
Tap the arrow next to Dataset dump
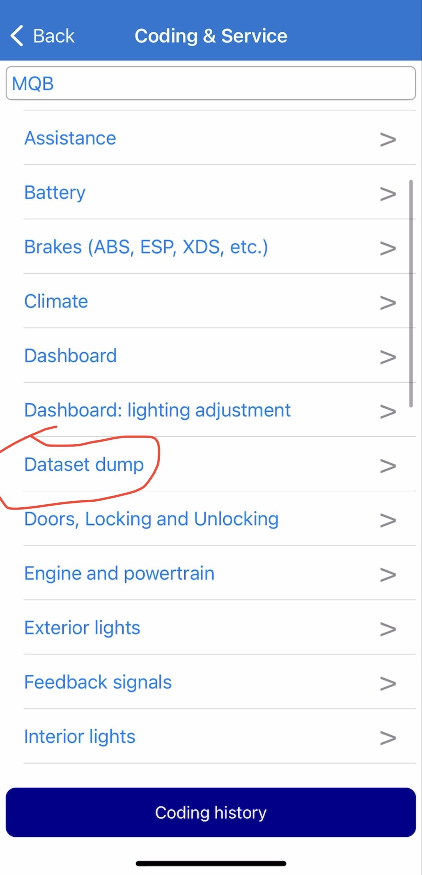coord(388,466)
